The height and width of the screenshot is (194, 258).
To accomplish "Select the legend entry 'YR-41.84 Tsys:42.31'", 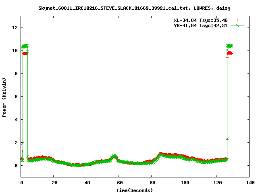I will coord(201,25).
